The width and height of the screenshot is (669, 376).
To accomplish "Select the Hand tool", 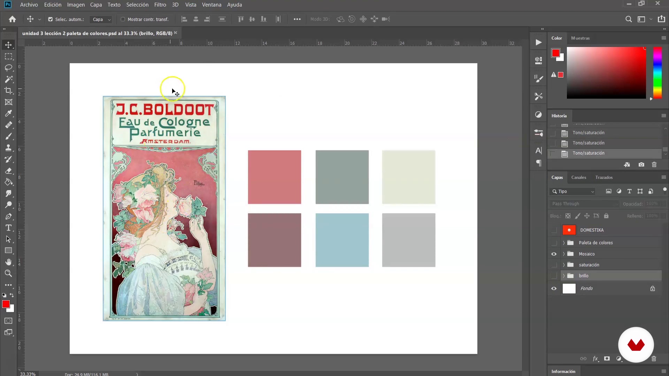I will coord(8,262).
